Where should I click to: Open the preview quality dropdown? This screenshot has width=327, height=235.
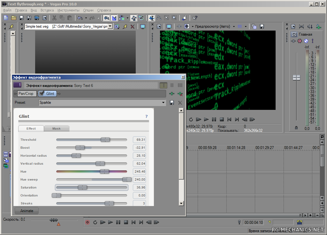[233, 26]
